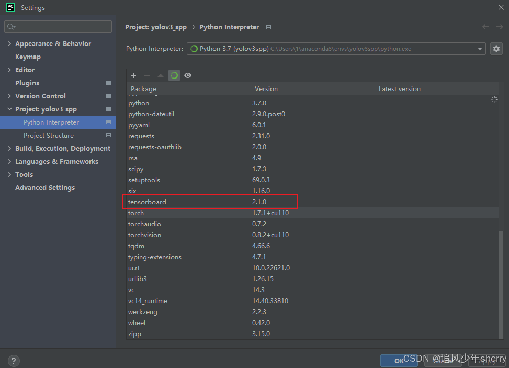509x368 pixels.
Task: Open the Python Interpreter dropdown
Action: (x=336, y=49)
